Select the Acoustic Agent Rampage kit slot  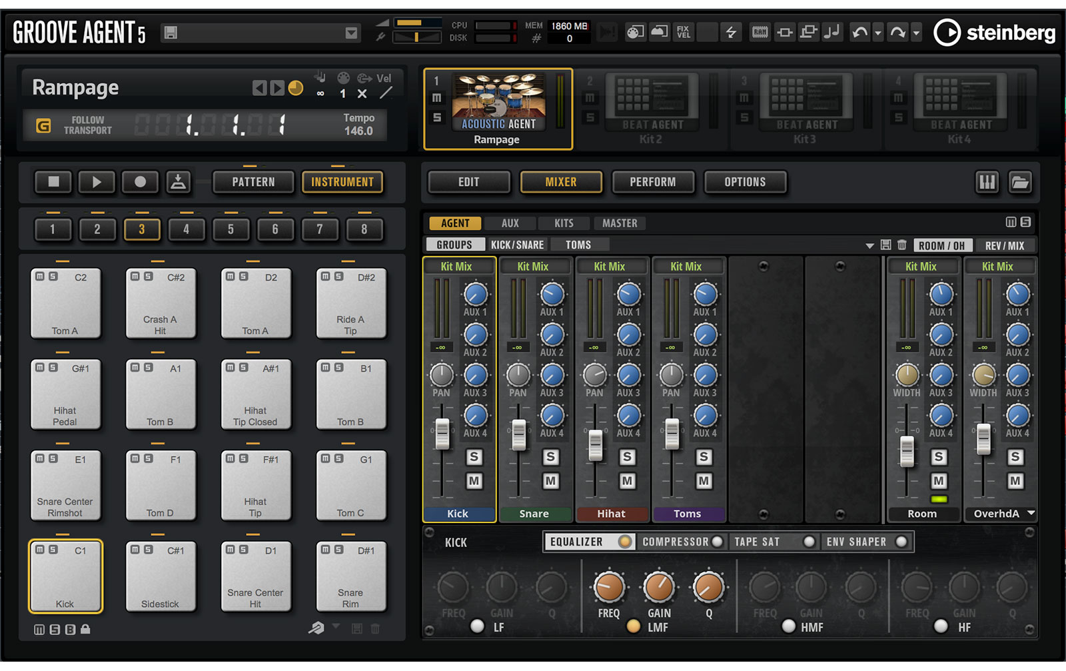click(x=498, y=109)
